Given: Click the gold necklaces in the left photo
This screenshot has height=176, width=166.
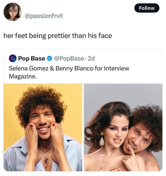Looking at the screenshot, I should click(46, 155).
